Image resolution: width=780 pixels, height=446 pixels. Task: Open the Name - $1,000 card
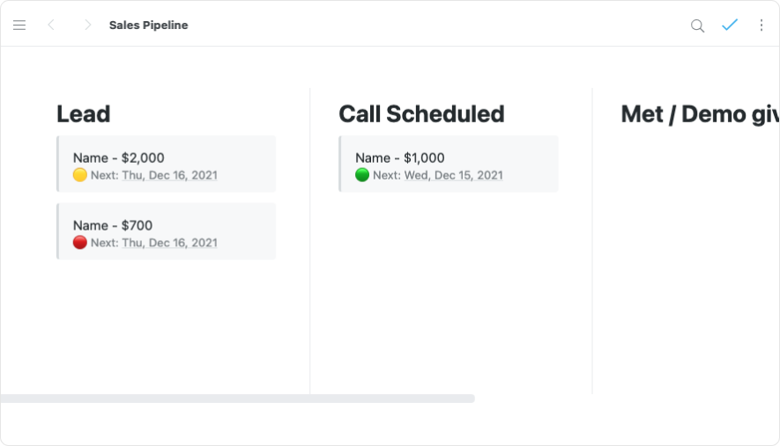pos(400,157)
